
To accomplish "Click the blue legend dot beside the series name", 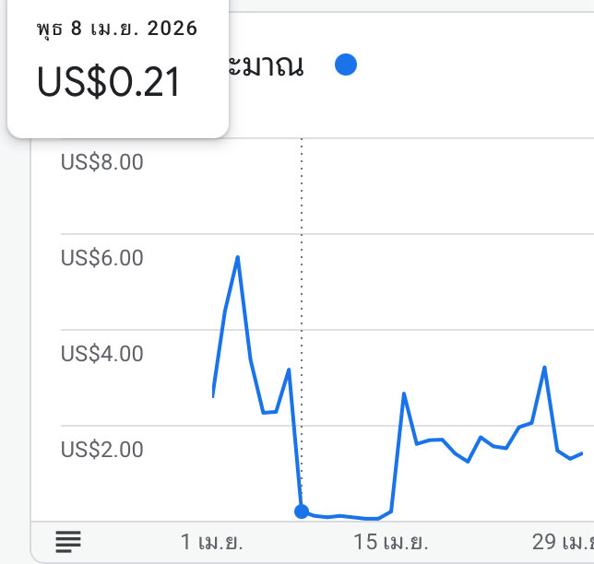I will pyautogui.click(x=346, y=65).
